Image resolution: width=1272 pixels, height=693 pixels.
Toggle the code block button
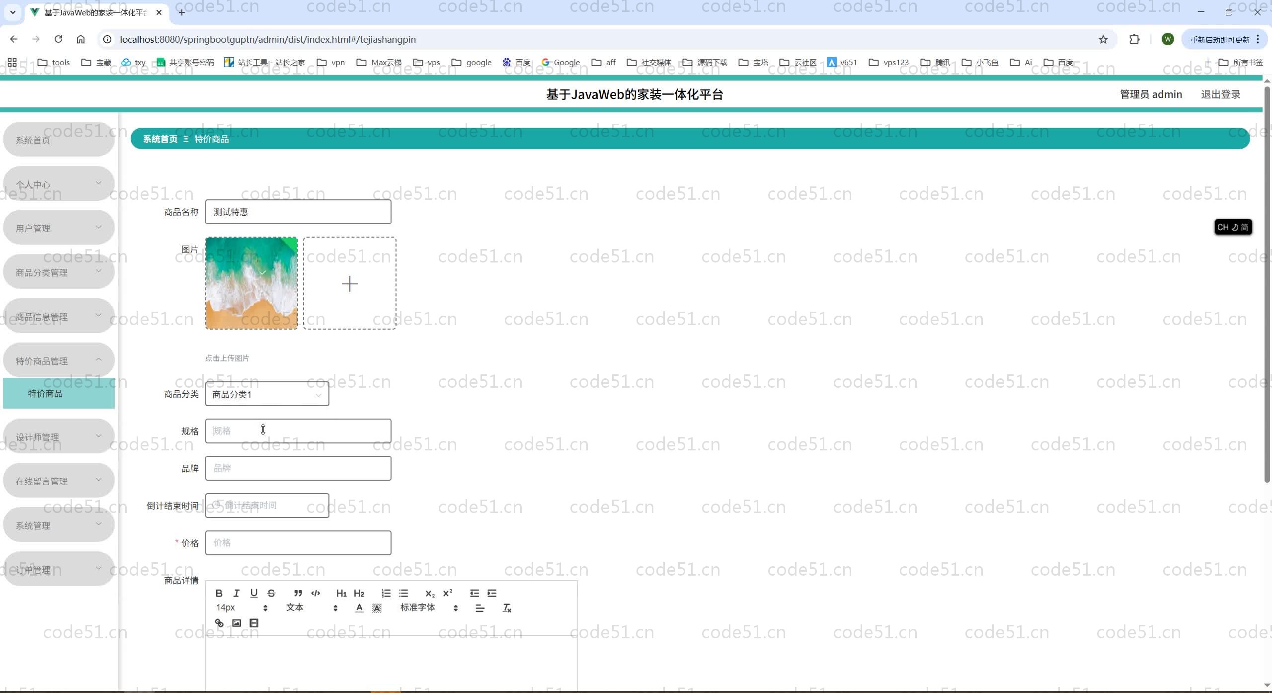316,593
